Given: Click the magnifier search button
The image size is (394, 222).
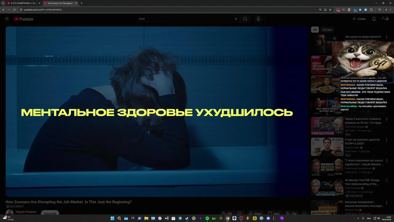Looking at the screenshot, I should point(245,19).
